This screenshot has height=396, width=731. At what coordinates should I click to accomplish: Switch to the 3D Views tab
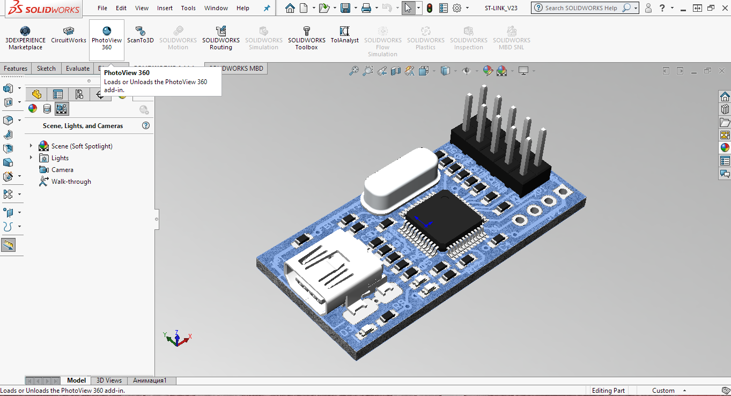click(108, 380)
